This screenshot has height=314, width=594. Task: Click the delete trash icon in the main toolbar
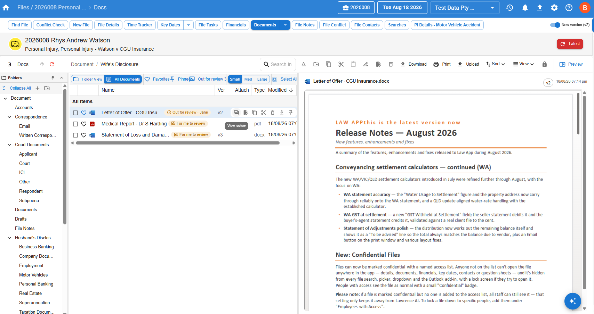(391, 64)
